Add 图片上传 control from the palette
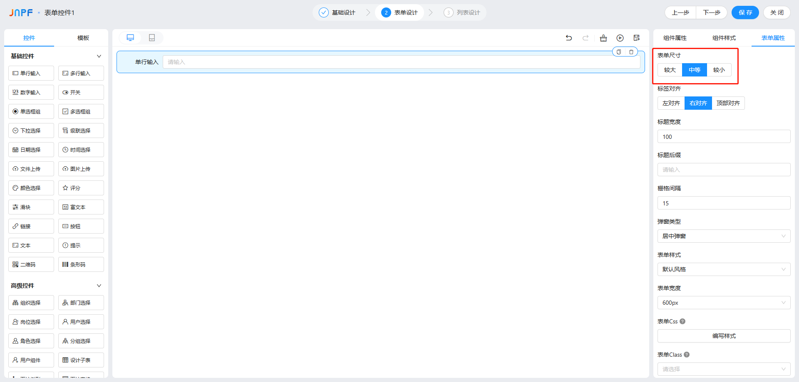799x382 pixels. tap(81, 169)
